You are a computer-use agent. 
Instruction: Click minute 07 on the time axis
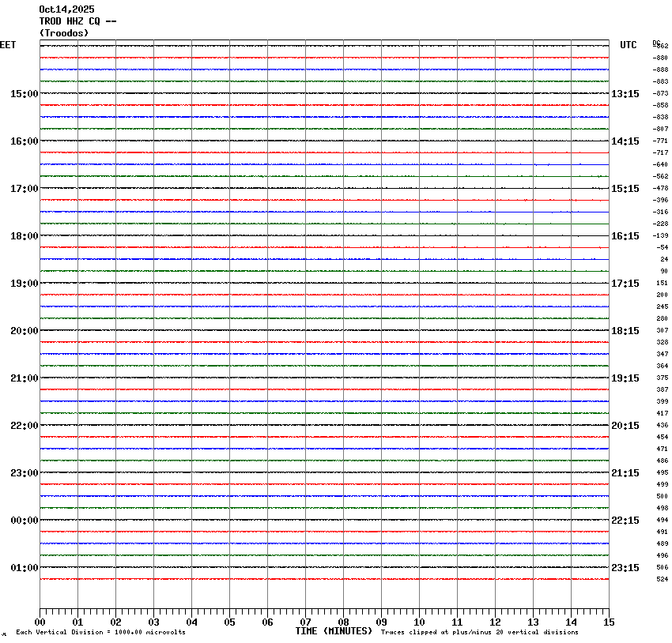pos(306,622)
